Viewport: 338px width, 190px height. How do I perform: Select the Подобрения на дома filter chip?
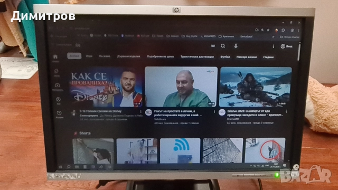[160, 56]
